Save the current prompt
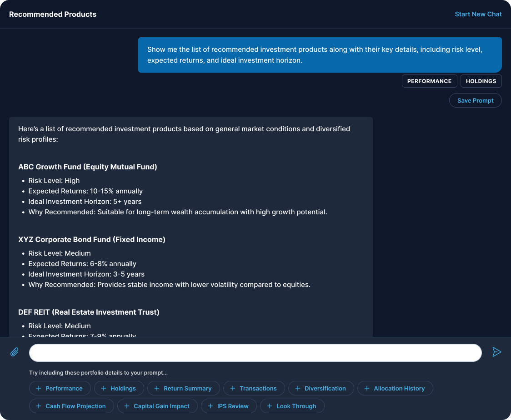The image size is (511, 420). pos(475,100)
